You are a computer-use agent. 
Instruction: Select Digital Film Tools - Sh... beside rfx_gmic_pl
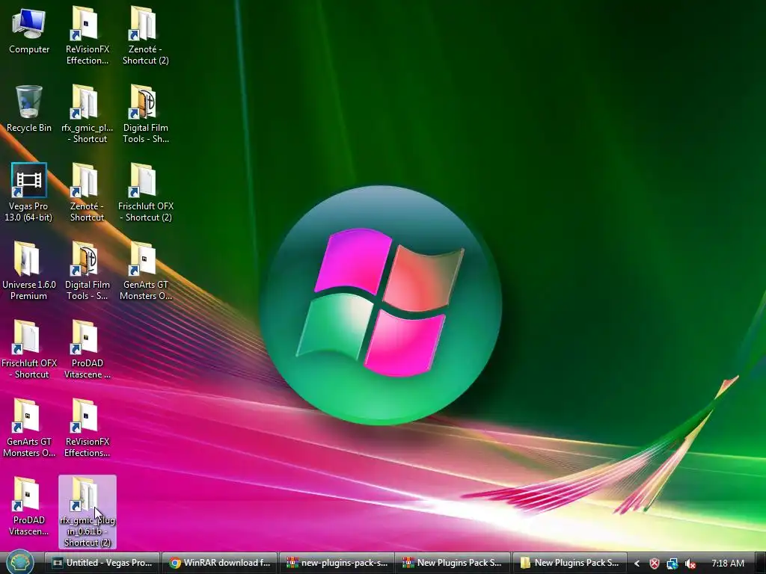[146, 114]
